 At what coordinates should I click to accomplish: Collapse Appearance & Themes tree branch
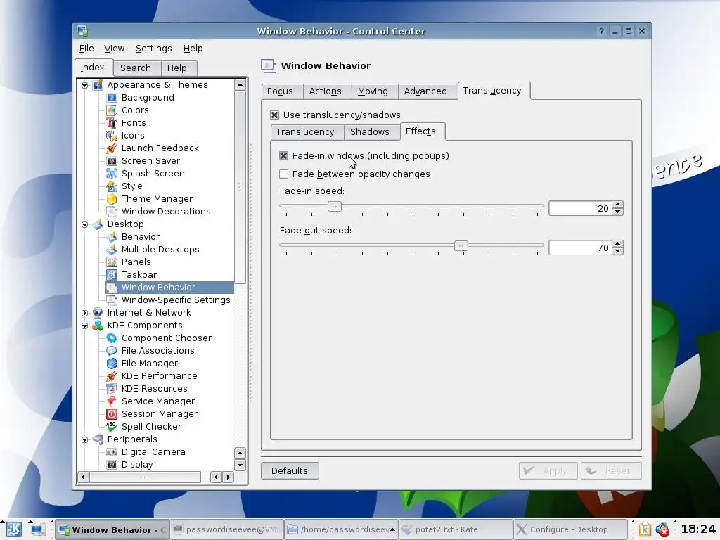[x=85, y=85]
